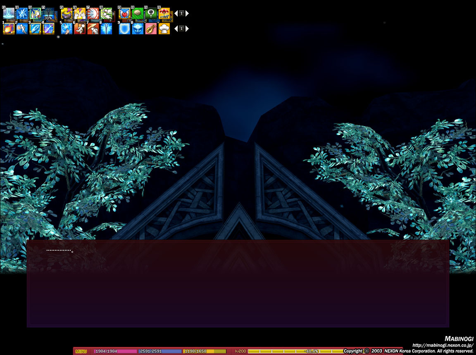The width and height of the screenshot is (476, 355).
Task: Use the hotkey 8 blue staff skill
Action: (x=106, y=29)
